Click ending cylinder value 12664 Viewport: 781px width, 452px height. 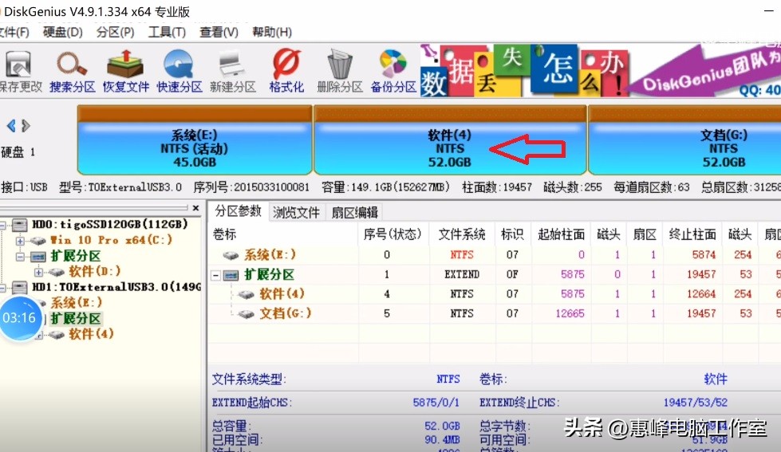pos(701,293)
